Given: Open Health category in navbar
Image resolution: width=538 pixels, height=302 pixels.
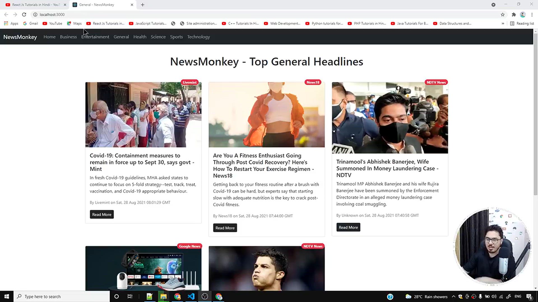Looking at the screenshot, I should [140, 37].
